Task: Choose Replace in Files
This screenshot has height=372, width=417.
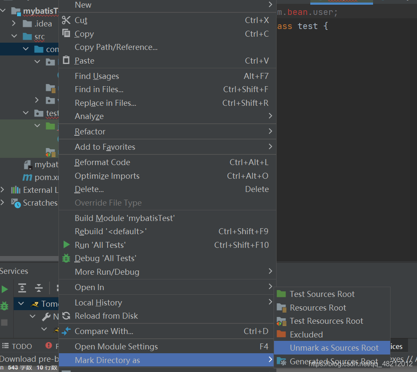Action: click(x=167, y=103)
